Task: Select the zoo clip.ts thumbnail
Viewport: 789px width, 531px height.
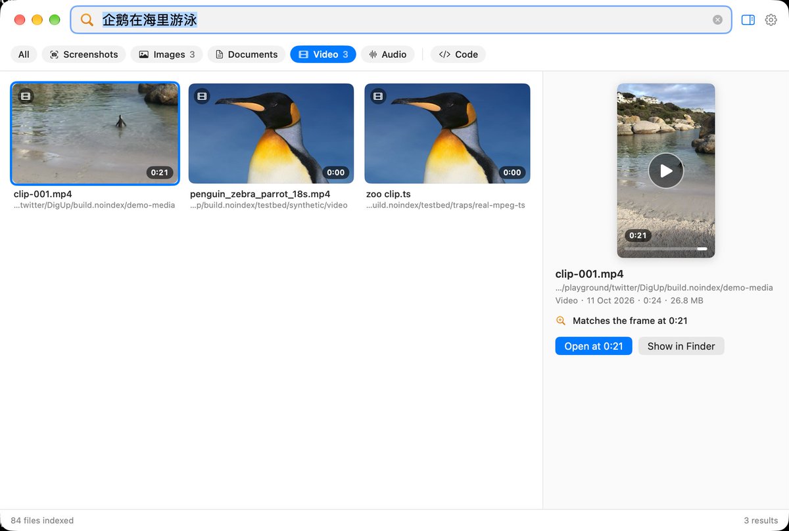Action: coord(447,133)
